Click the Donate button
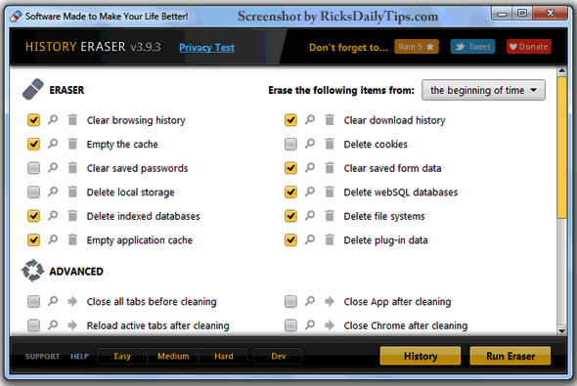This screenshot has height=386, width=577. pyautogui.click(x=529, y=47)
